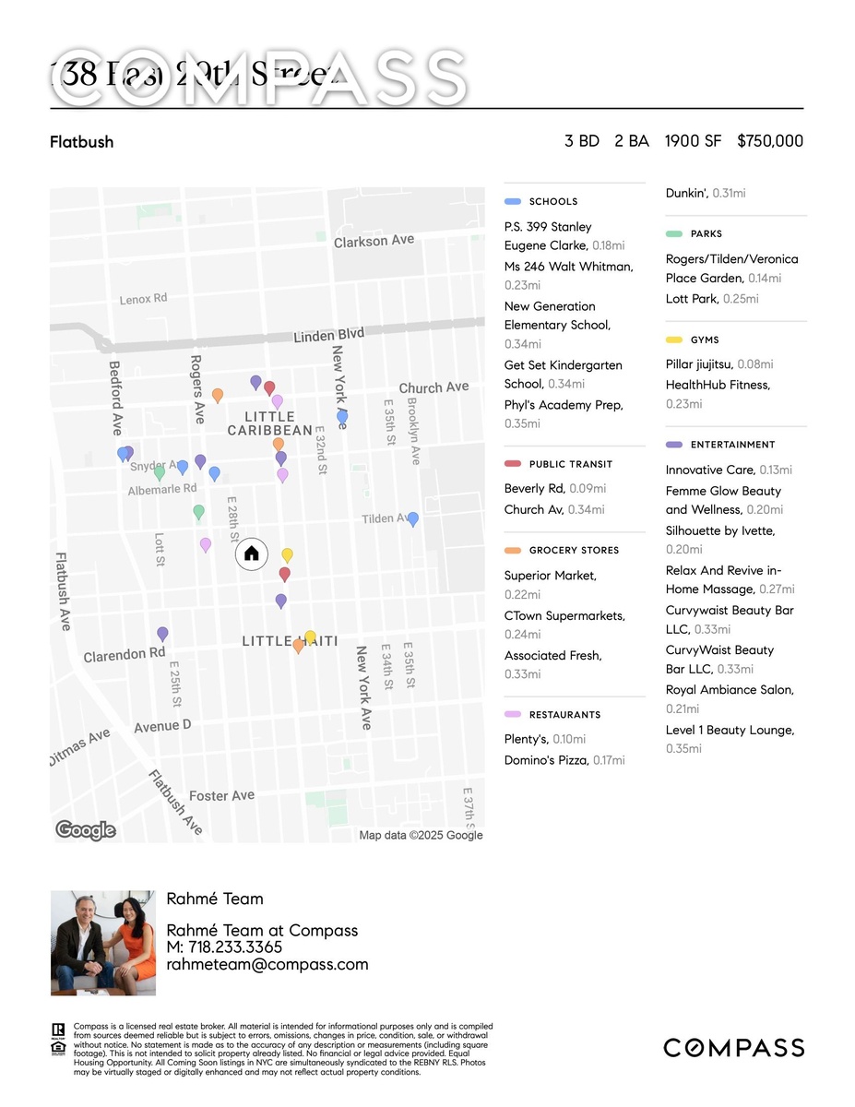Click the blue pin right of Snyder Ave label
This screenshot has height=1107, width=855.
183,468
